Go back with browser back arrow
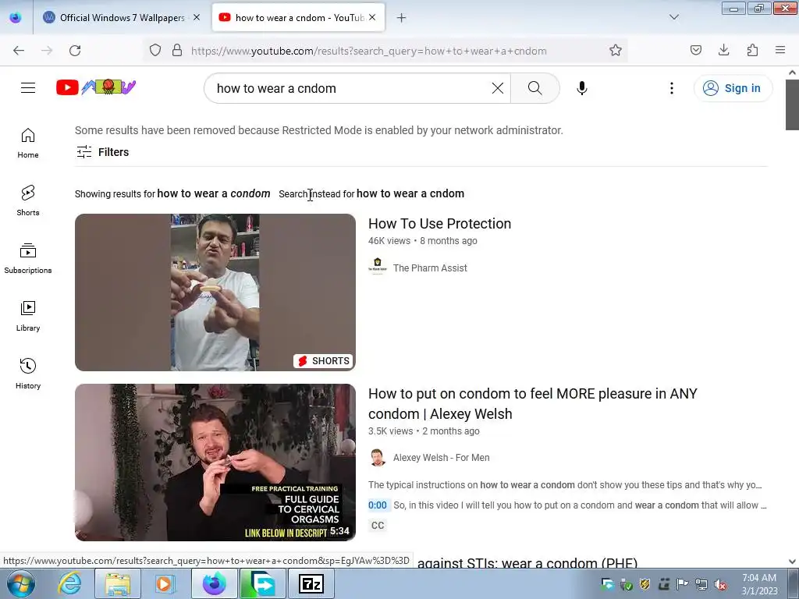This screenshot has width=799, height=599. click(19, 51)
